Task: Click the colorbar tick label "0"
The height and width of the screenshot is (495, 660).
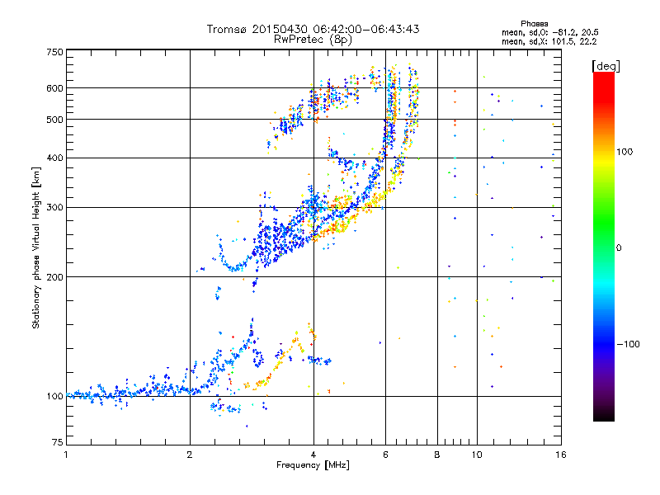Action: pos(619,248)
